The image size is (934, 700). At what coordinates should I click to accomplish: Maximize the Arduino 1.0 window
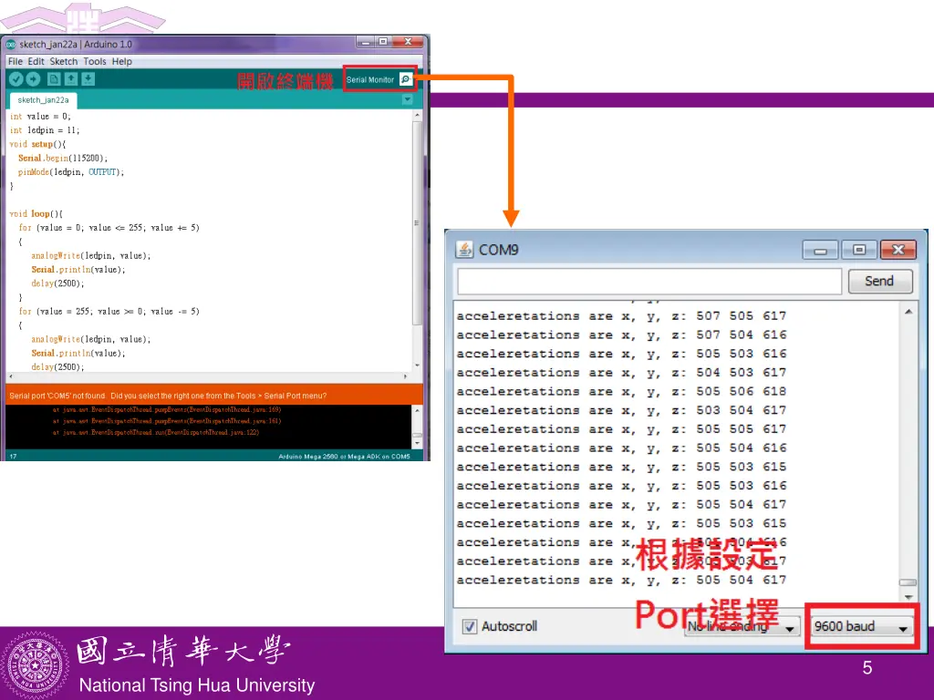[x=383, y=42]
